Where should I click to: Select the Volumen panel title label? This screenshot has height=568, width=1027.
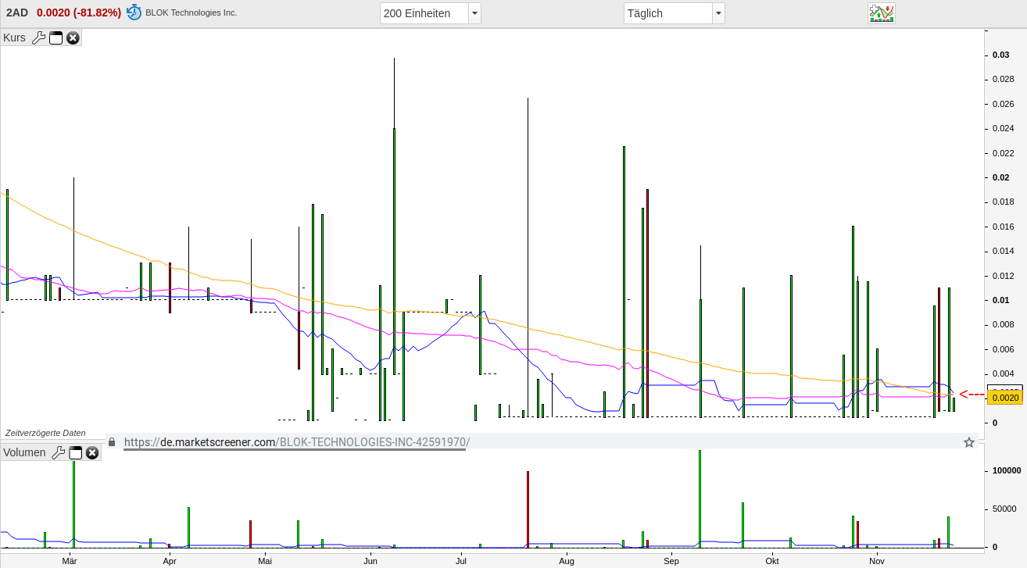(x=26, y=452)
